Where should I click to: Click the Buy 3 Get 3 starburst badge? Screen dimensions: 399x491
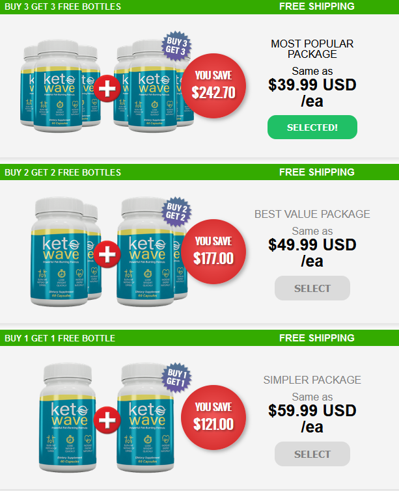pyautogui.click(x=176, y=46)
